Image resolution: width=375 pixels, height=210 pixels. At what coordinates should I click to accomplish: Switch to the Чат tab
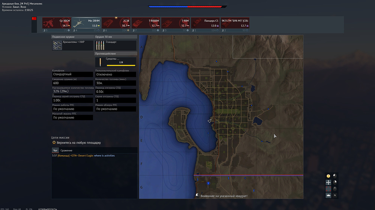click(x=55, y=150)
